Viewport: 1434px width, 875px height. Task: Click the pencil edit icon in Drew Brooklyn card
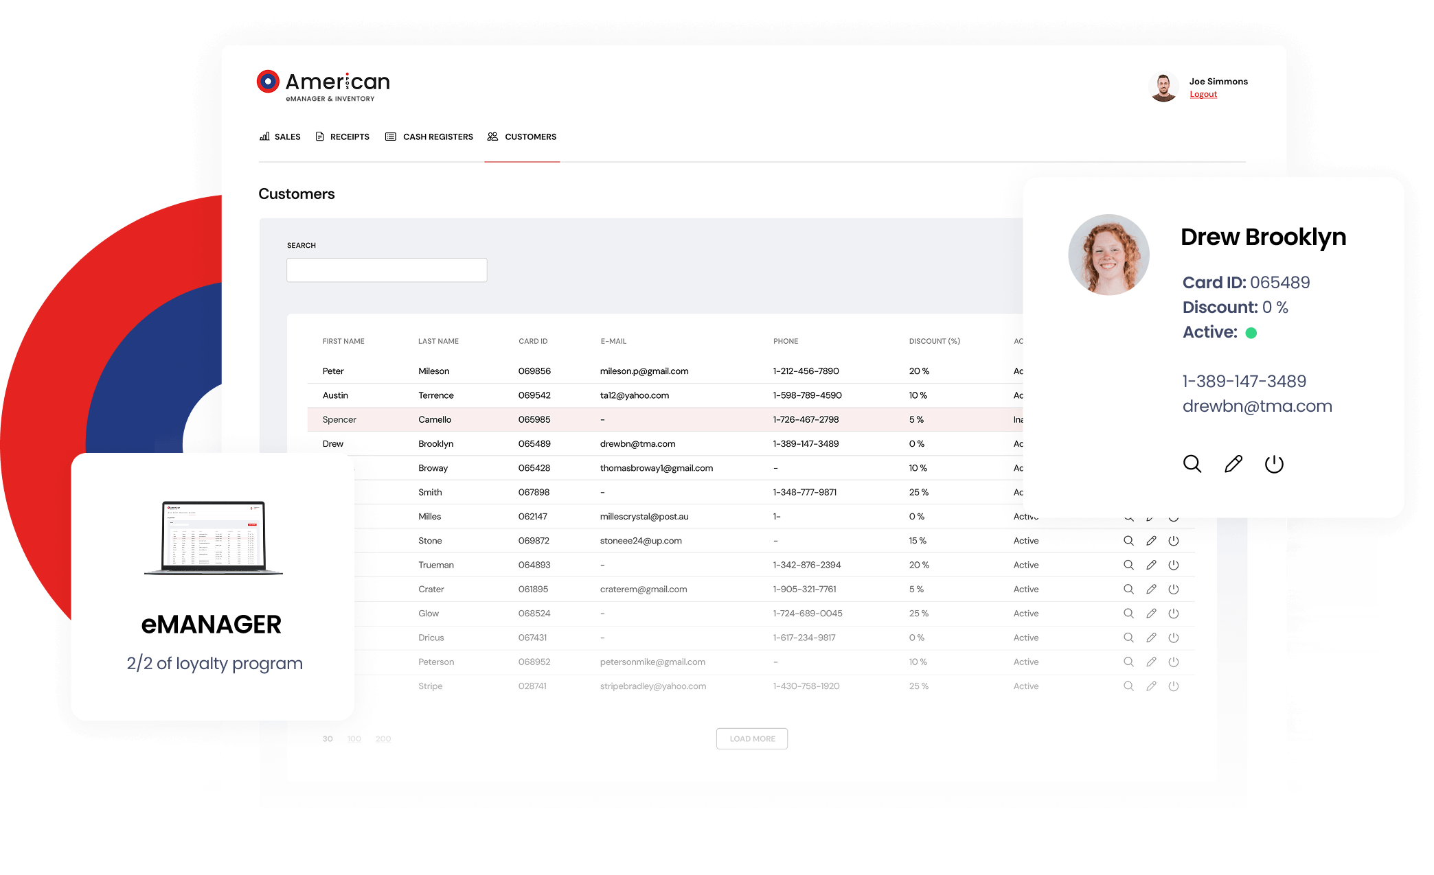pos(1233,464)
